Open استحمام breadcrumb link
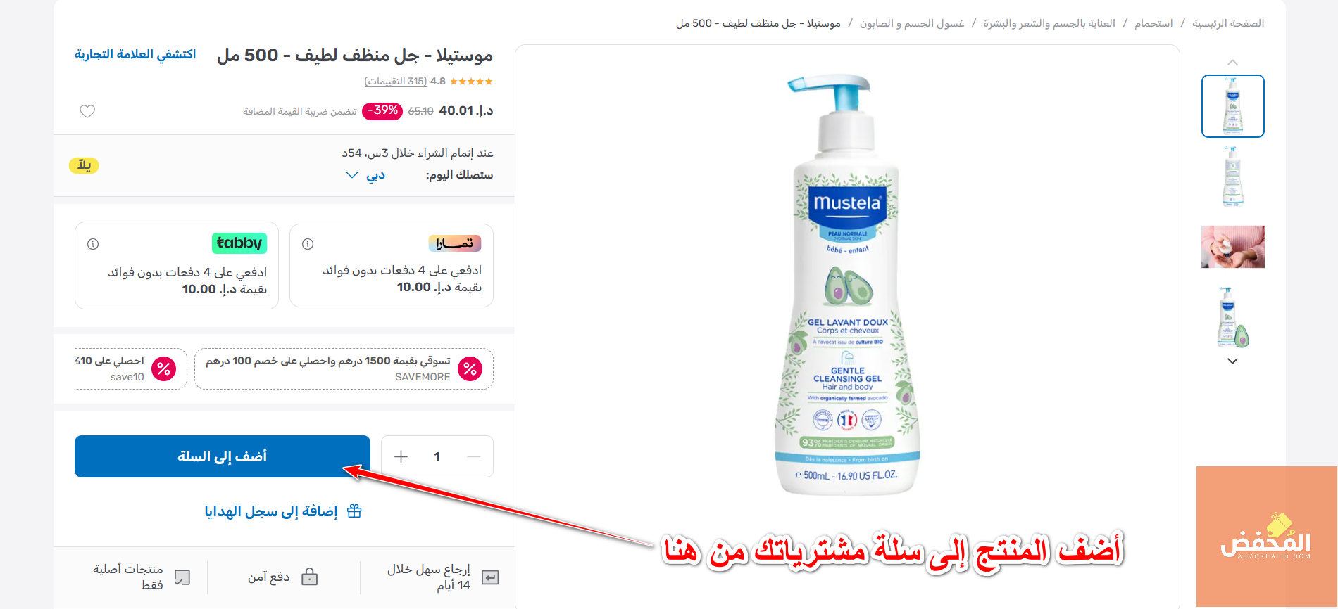The width and height of the screenshot is (1338, 609). point(1153,23)
